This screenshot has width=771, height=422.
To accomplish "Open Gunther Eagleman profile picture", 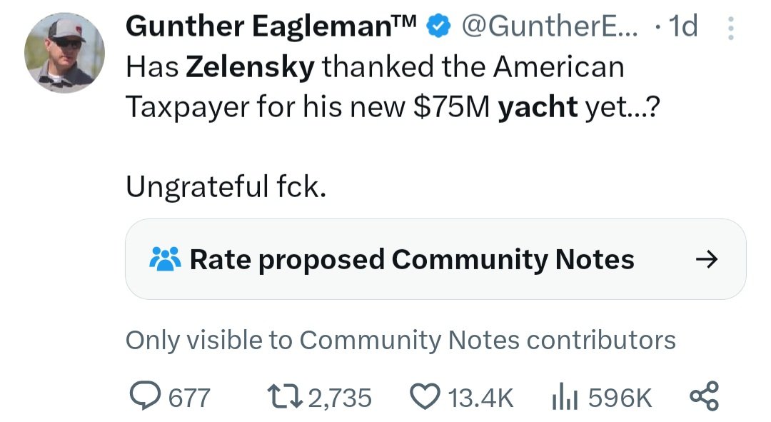I will (64, 53).
